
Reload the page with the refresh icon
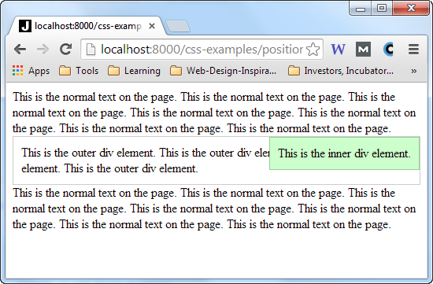[x=65, y=49]
